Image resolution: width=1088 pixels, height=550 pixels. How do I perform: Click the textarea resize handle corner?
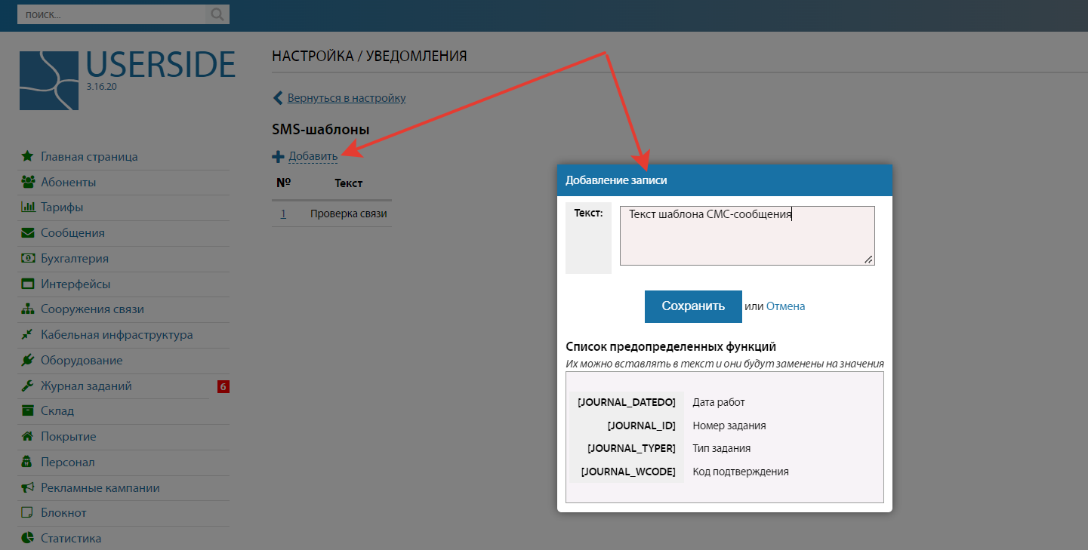click(868, 260)
